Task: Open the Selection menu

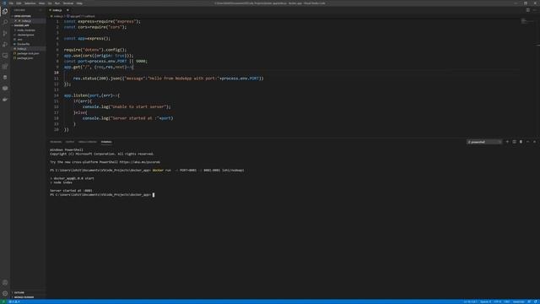Action: coord(30,3)
